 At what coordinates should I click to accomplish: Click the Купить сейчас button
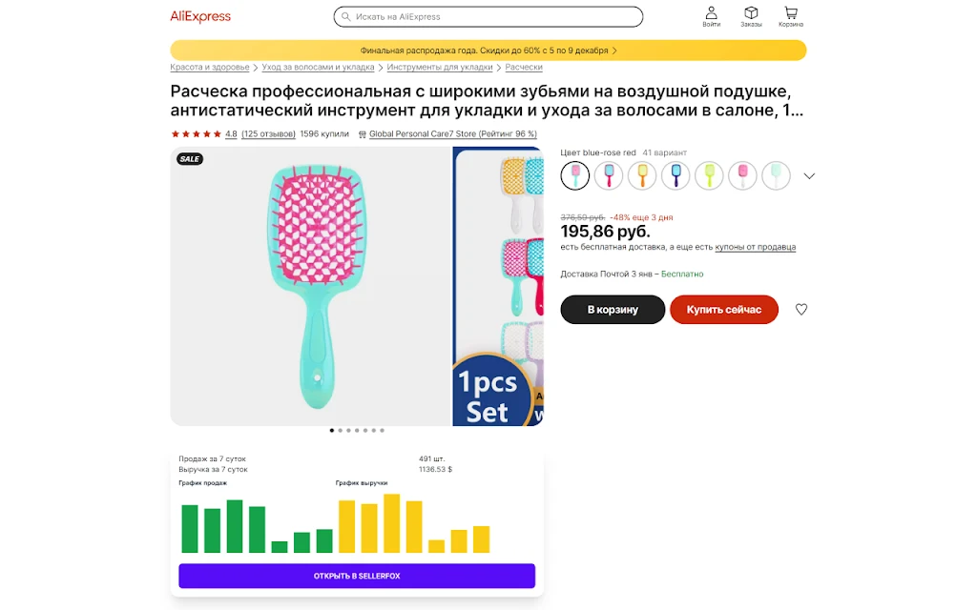pos(724,310)
